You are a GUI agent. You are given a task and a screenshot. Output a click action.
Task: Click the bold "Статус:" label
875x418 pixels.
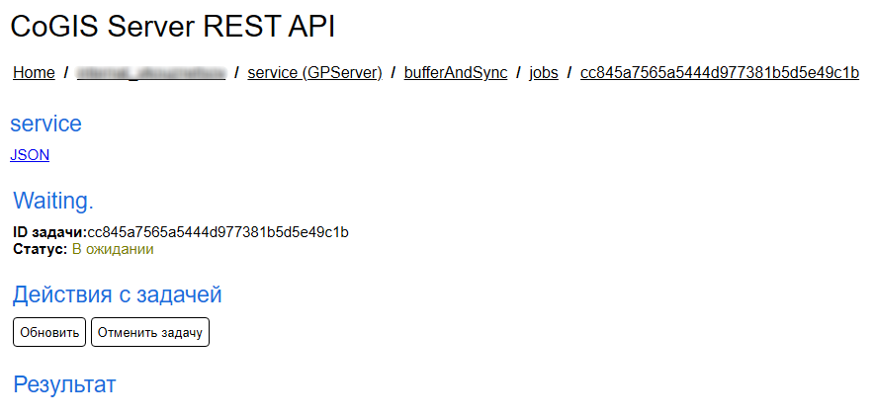tap(41, 249)
